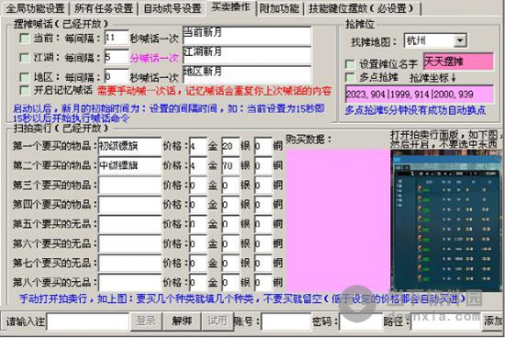Viewport: 505px width, 338px height.
Task: Tick the 设置摊位名字 checkbox
Action: click(350, 63)
